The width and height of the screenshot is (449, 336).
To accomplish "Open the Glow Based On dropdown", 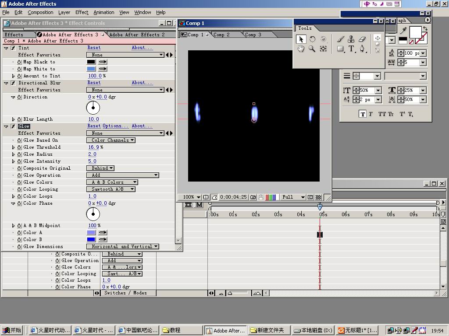I will (110, 140).
